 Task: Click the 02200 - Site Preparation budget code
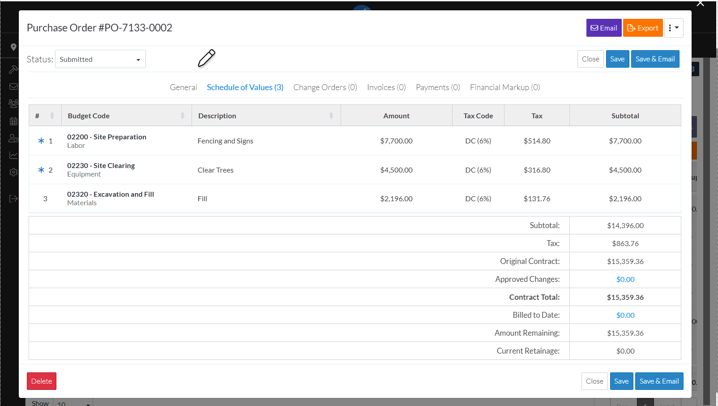(107, 137)
